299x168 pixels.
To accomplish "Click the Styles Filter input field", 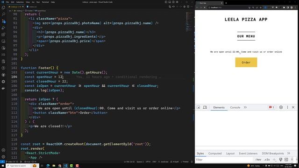I will (x=224, y=160).
